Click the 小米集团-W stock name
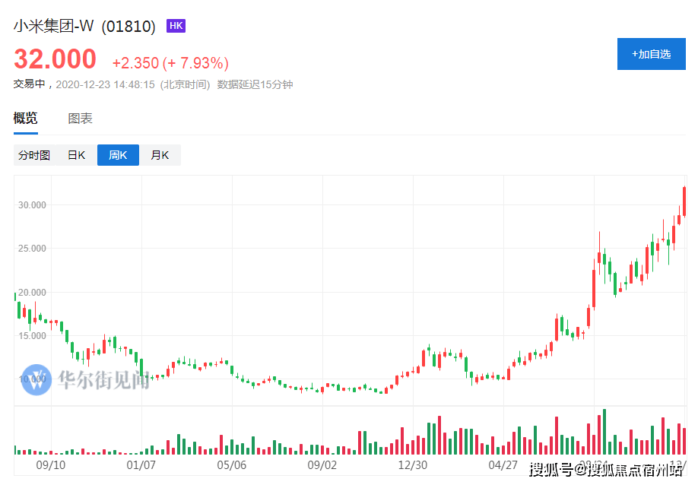 point(53,26)
